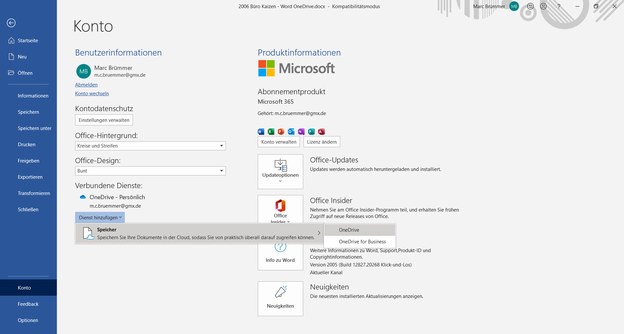Collapse the Dienst hinzufügen dropdown

[x=100, y=217]
